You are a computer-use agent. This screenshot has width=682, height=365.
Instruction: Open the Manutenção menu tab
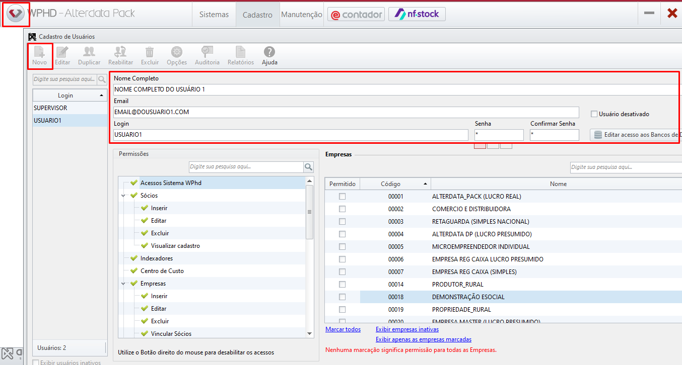[x=301, y=15]
